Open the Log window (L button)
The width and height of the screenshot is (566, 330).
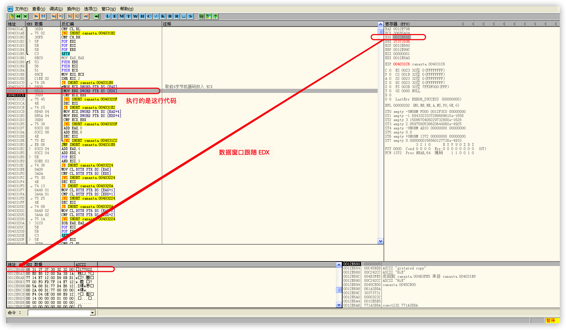(108, 16)
